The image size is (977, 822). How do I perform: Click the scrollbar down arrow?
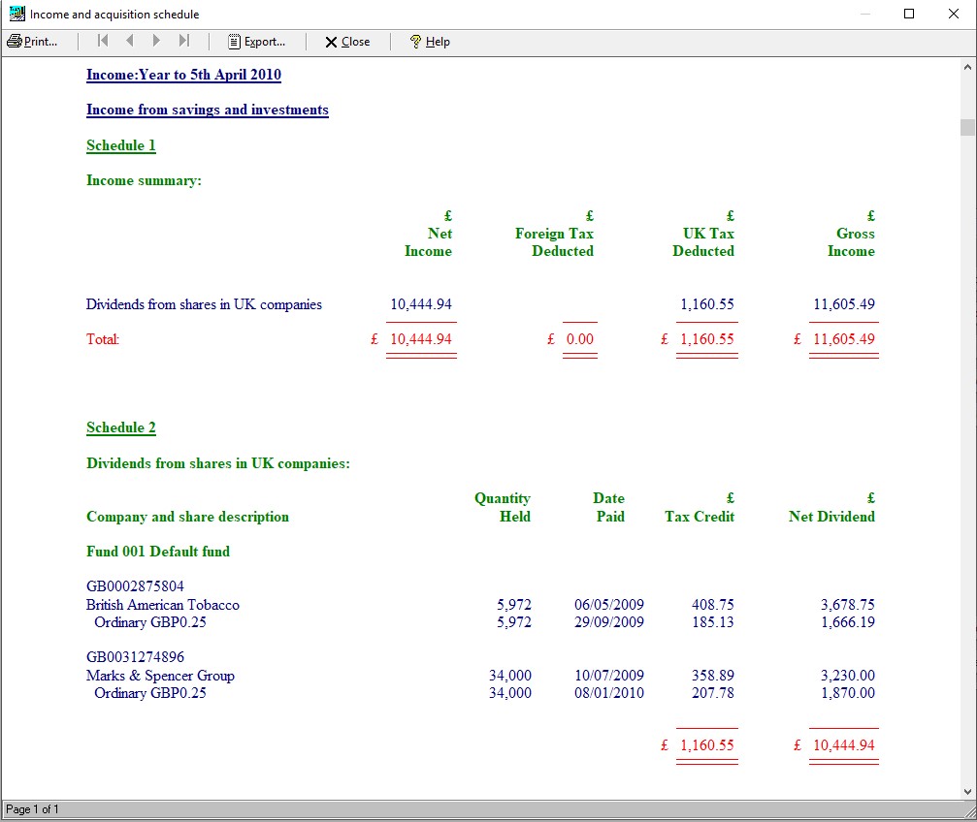967,792
